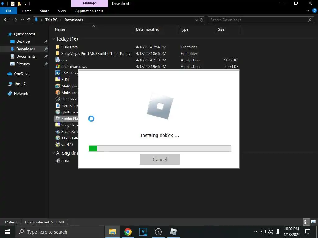This screenshot has width=318, height=238.
Task: Click the taskbar search box
Action: coord(60,232)
